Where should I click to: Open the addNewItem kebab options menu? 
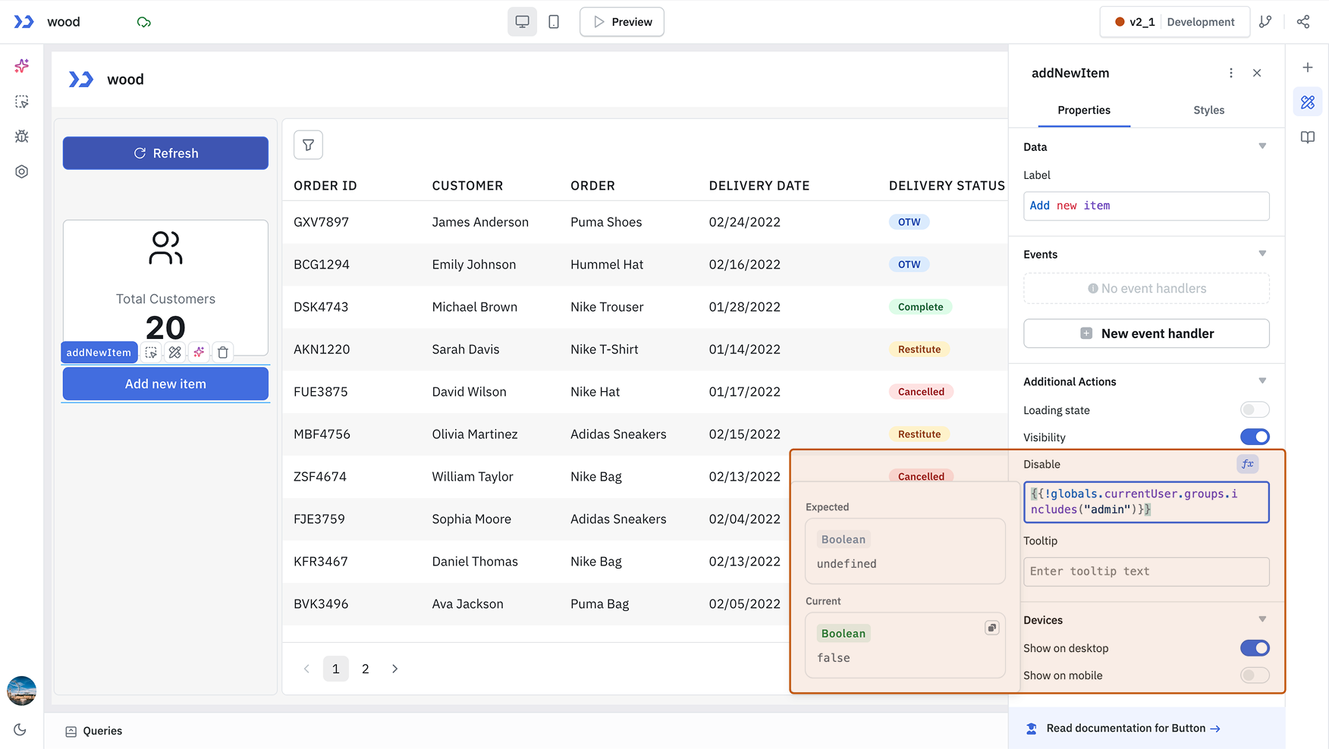[1230, 73]
